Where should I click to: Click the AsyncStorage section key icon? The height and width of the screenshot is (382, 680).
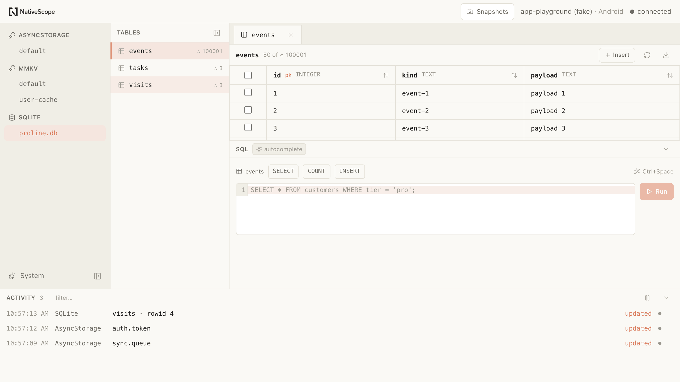pyautogui.click(x=12, y=35)
